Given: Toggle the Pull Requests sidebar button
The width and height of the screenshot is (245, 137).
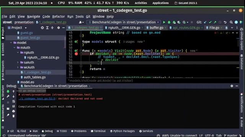Looking at the screenshot, I should [x=3, y=70].
